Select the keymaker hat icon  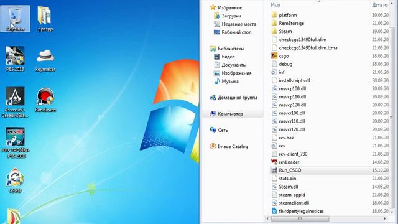(45, 59)
